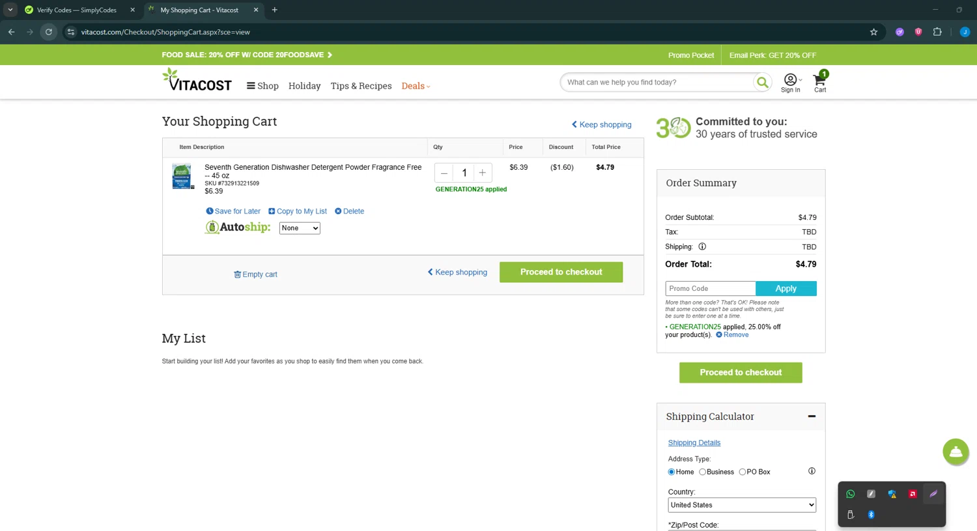Open browser extensions puzzle icon
The image size is (977, 531).
pyautogui.click(x=937, y=32)
